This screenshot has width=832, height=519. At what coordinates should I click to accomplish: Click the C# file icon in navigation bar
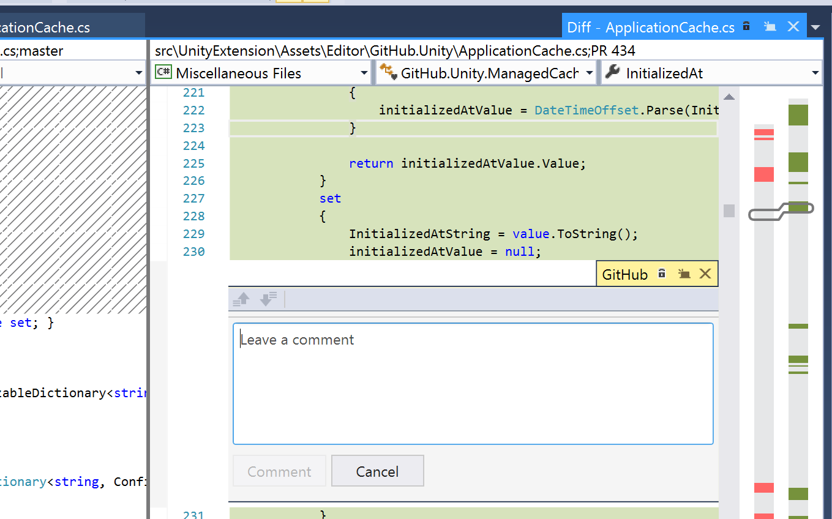(x=163, y=72)
